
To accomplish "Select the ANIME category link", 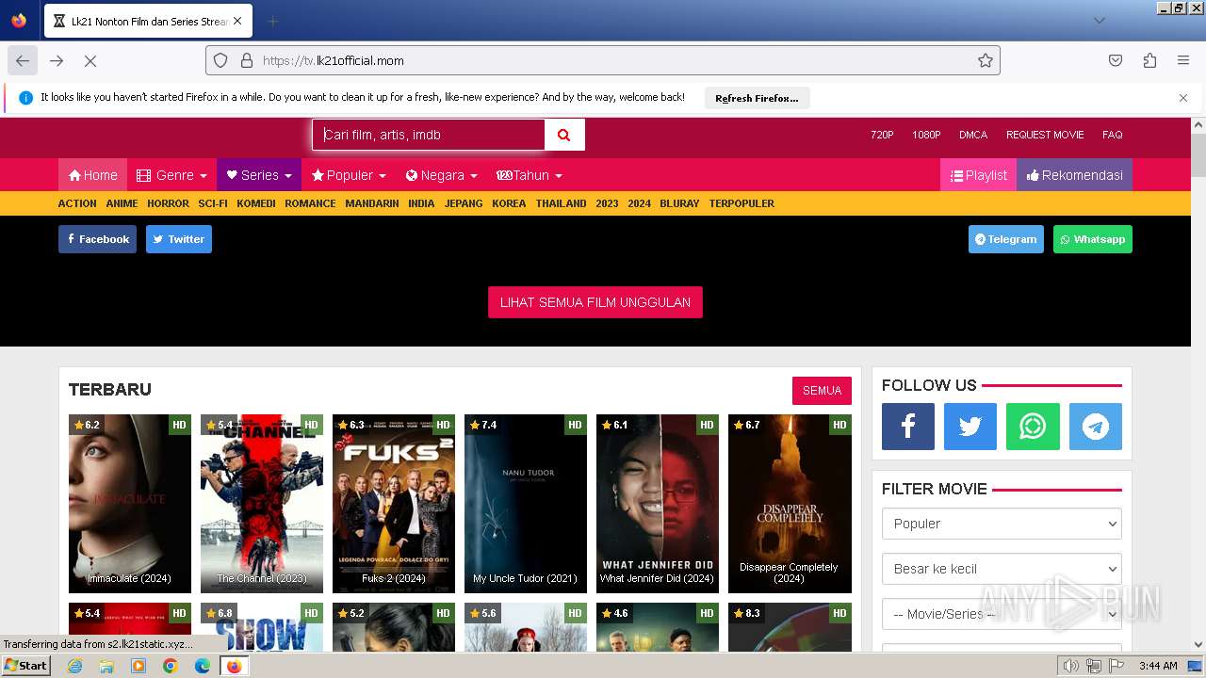I will point(122,203).
